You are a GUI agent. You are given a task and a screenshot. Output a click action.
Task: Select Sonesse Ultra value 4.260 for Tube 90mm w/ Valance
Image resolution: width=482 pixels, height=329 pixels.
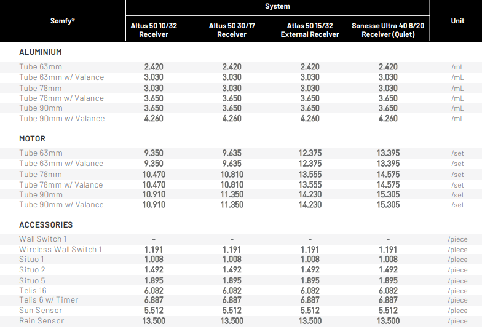[388, 118]
